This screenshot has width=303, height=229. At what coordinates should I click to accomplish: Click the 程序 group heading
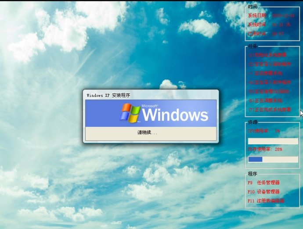point(252,174)
